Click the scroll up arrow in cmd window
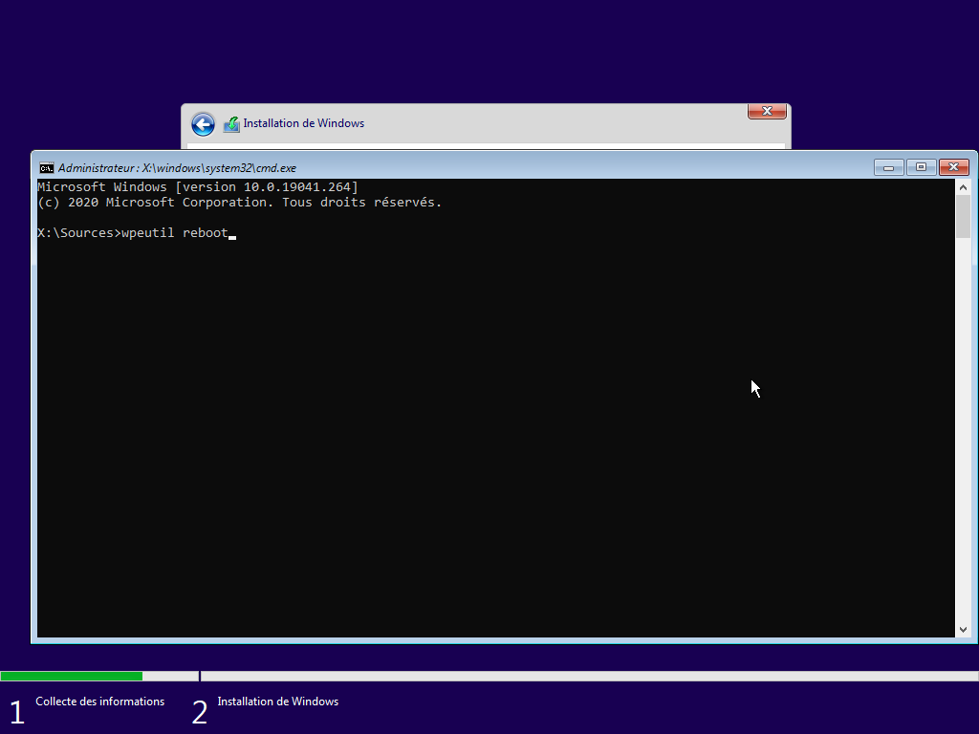This screenshot has width=979, height=734. click(963, 187)
